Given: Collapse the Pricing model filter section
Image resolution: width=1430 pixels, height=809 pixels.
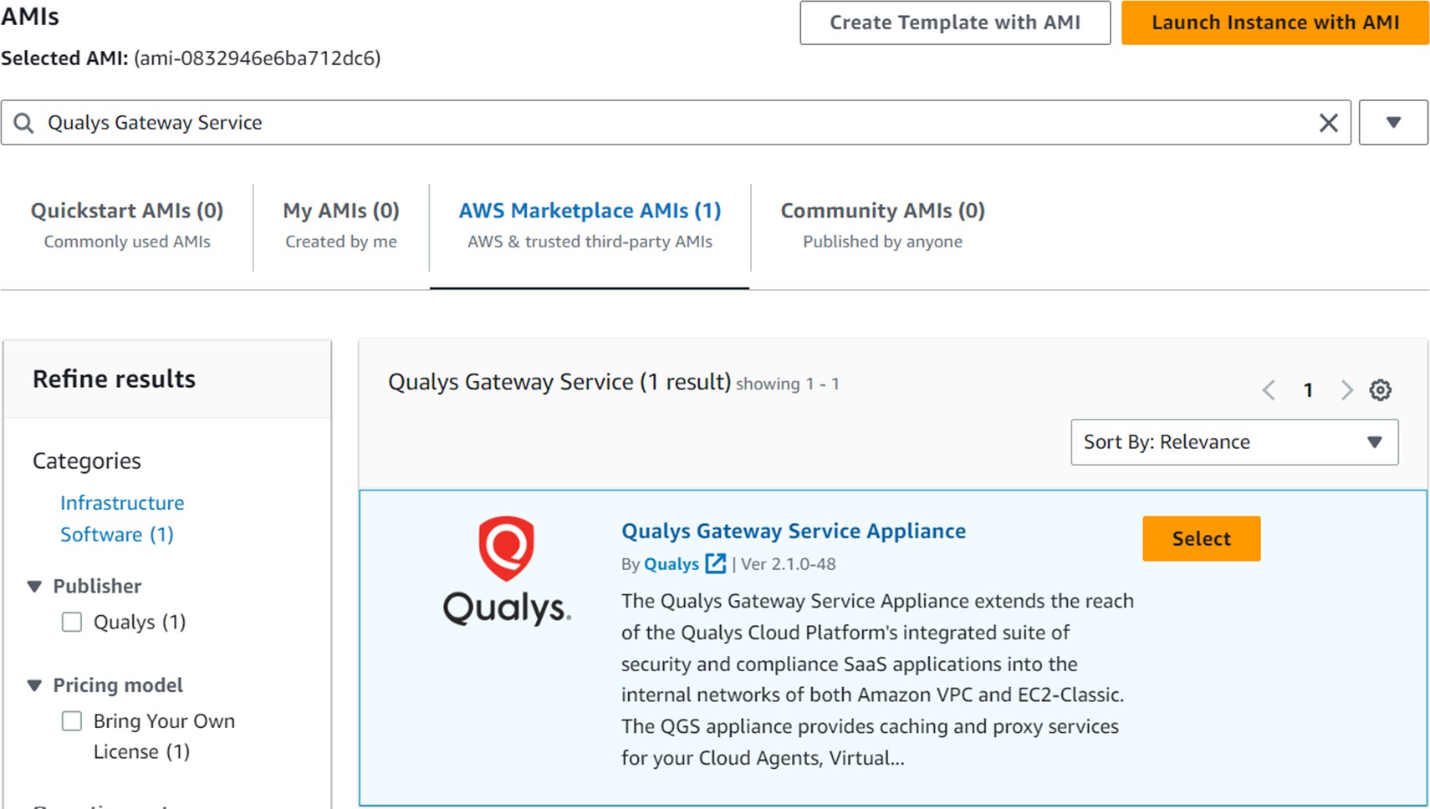Looking at the screenshot, I should click(34, 685).
